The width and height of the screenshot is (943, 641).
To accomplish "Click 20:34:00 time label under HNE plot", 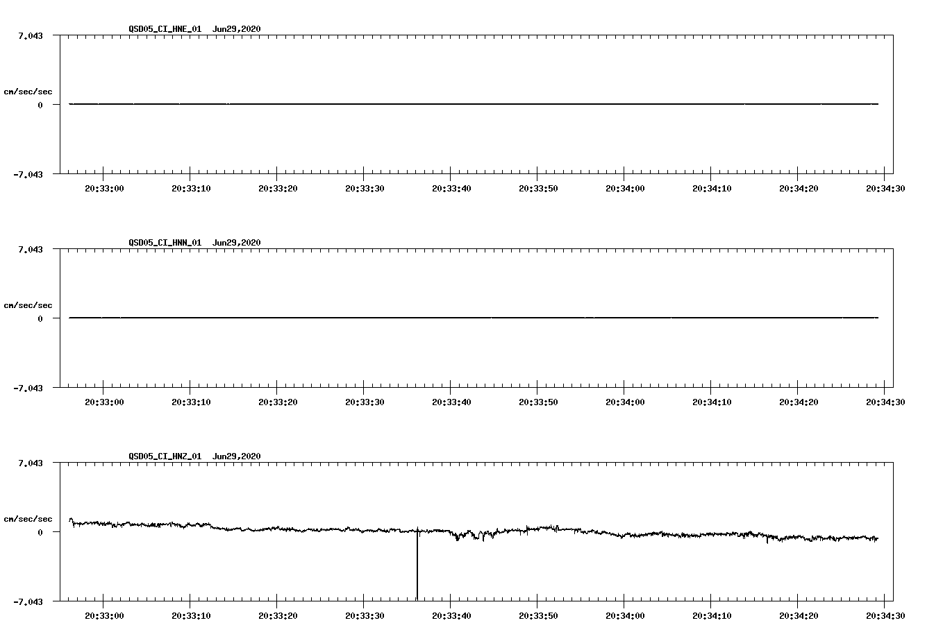I will click(x=625, y=188).
